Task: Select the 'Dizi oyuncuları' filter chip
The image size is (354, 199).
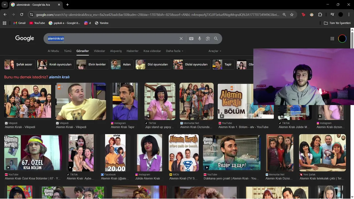Action: pyautogui.click(x=153, y=64)
